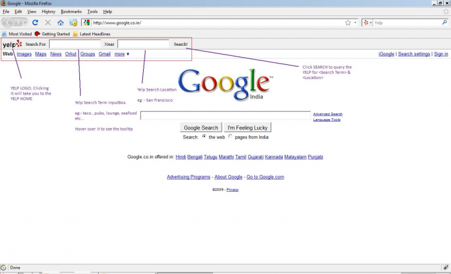Open the Maps link
Screen dimensions: 451x274
(x=41, y=54)
